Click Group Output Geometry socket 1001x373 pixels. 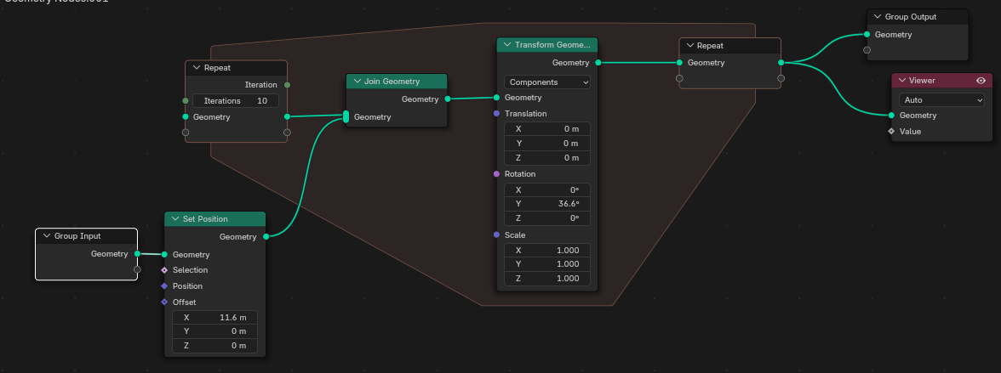[867, 35]
